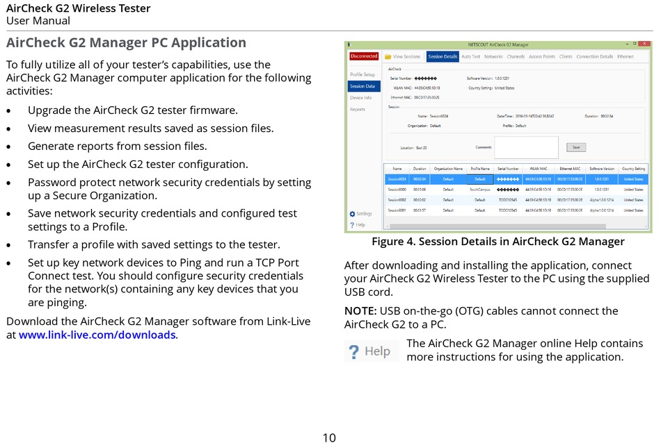The image size is (661, 443).
Task: Select the Session0002 table row
Action: pyautogui.click(x=516, y=200)
